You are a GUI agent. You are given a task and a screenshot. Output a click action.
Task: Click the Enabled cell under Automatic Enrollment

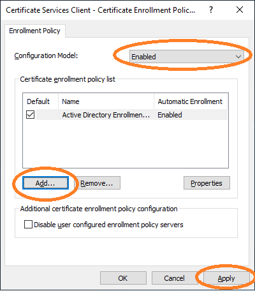[170, 115]
